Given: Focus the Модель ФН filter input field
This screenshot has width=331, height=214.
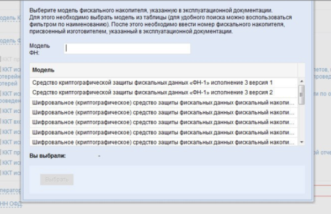Looking at the screenshot, I should pyautogui.click(x=127, y=48).
